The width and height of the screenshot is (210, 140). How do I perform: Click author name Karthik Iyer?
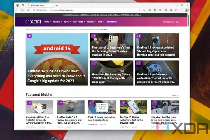pos(94,124)
